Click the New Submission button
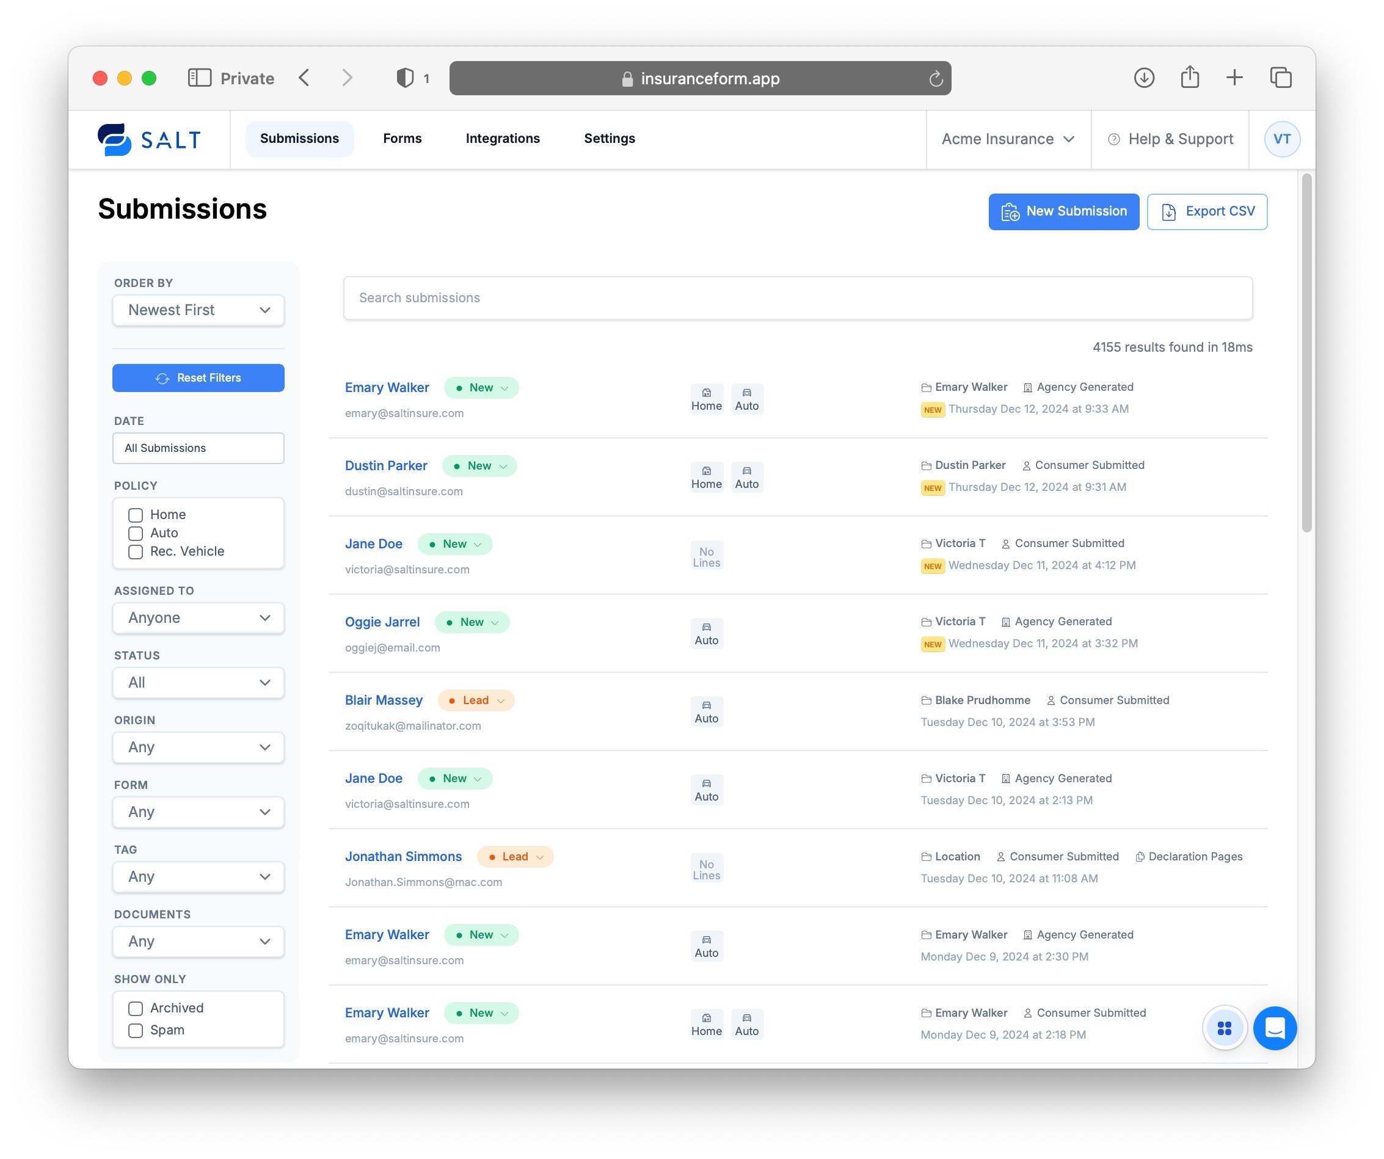 (1063, 211)
